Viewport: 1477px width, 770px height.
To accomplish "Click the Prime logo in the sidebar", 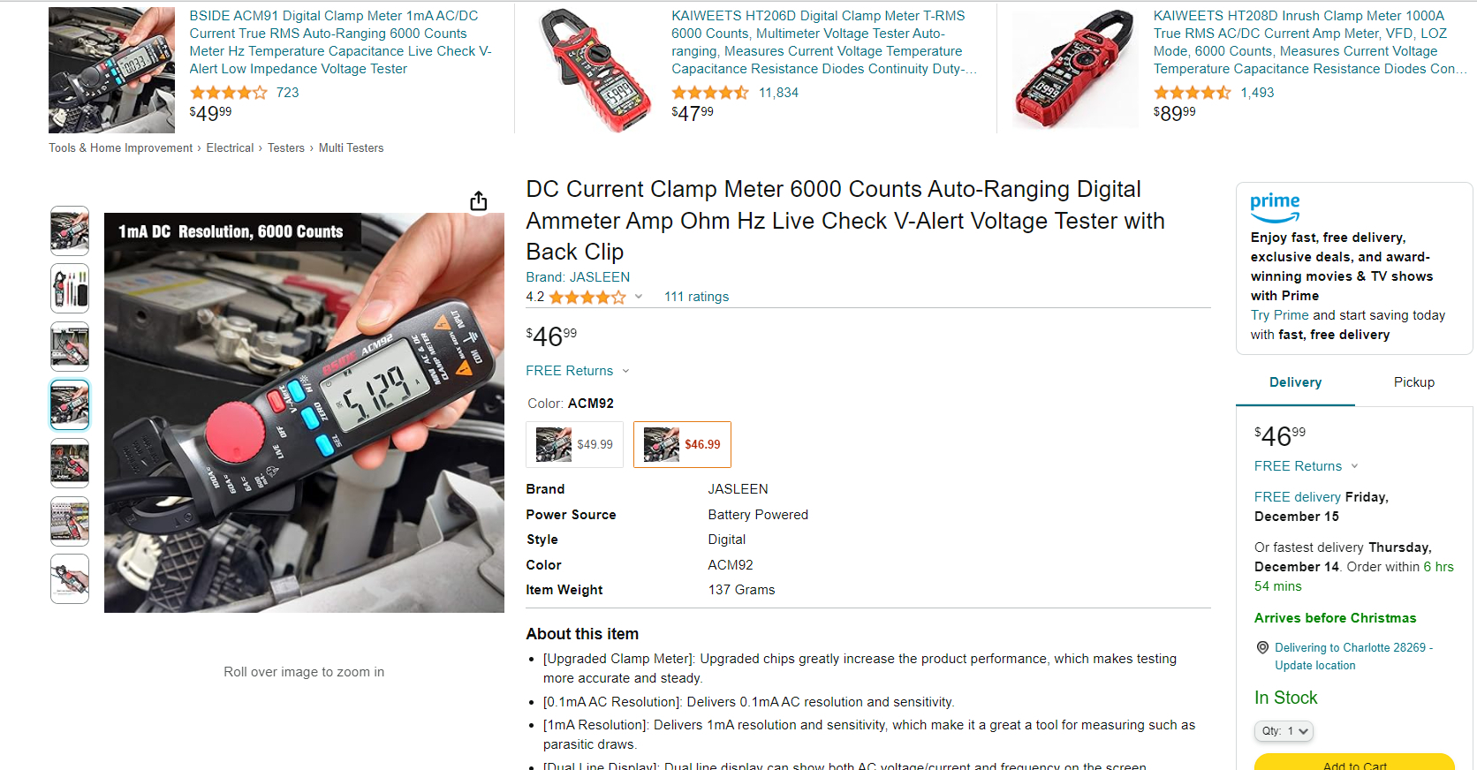I will 1275,208.
